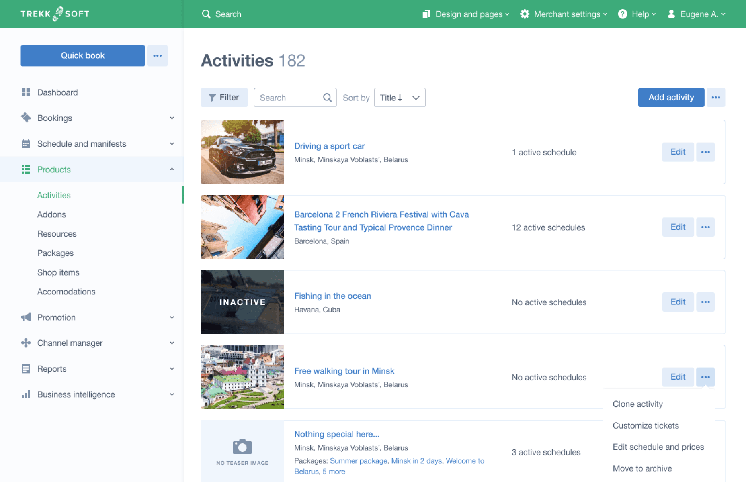Open the Summer package link
The image size is (746, 482).
coord(359,461)
